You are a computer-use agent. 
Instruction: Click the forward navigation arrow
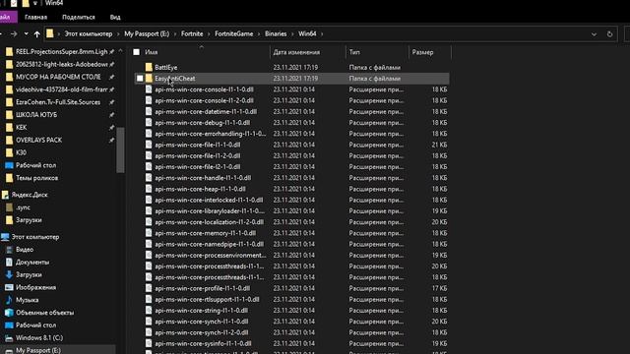pos(14,34)
